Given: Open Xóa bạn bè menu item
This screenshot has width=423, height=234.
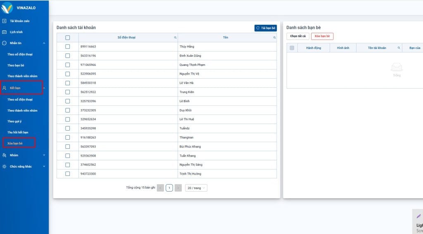Looking at the screenshot, I should pos(15,143).
